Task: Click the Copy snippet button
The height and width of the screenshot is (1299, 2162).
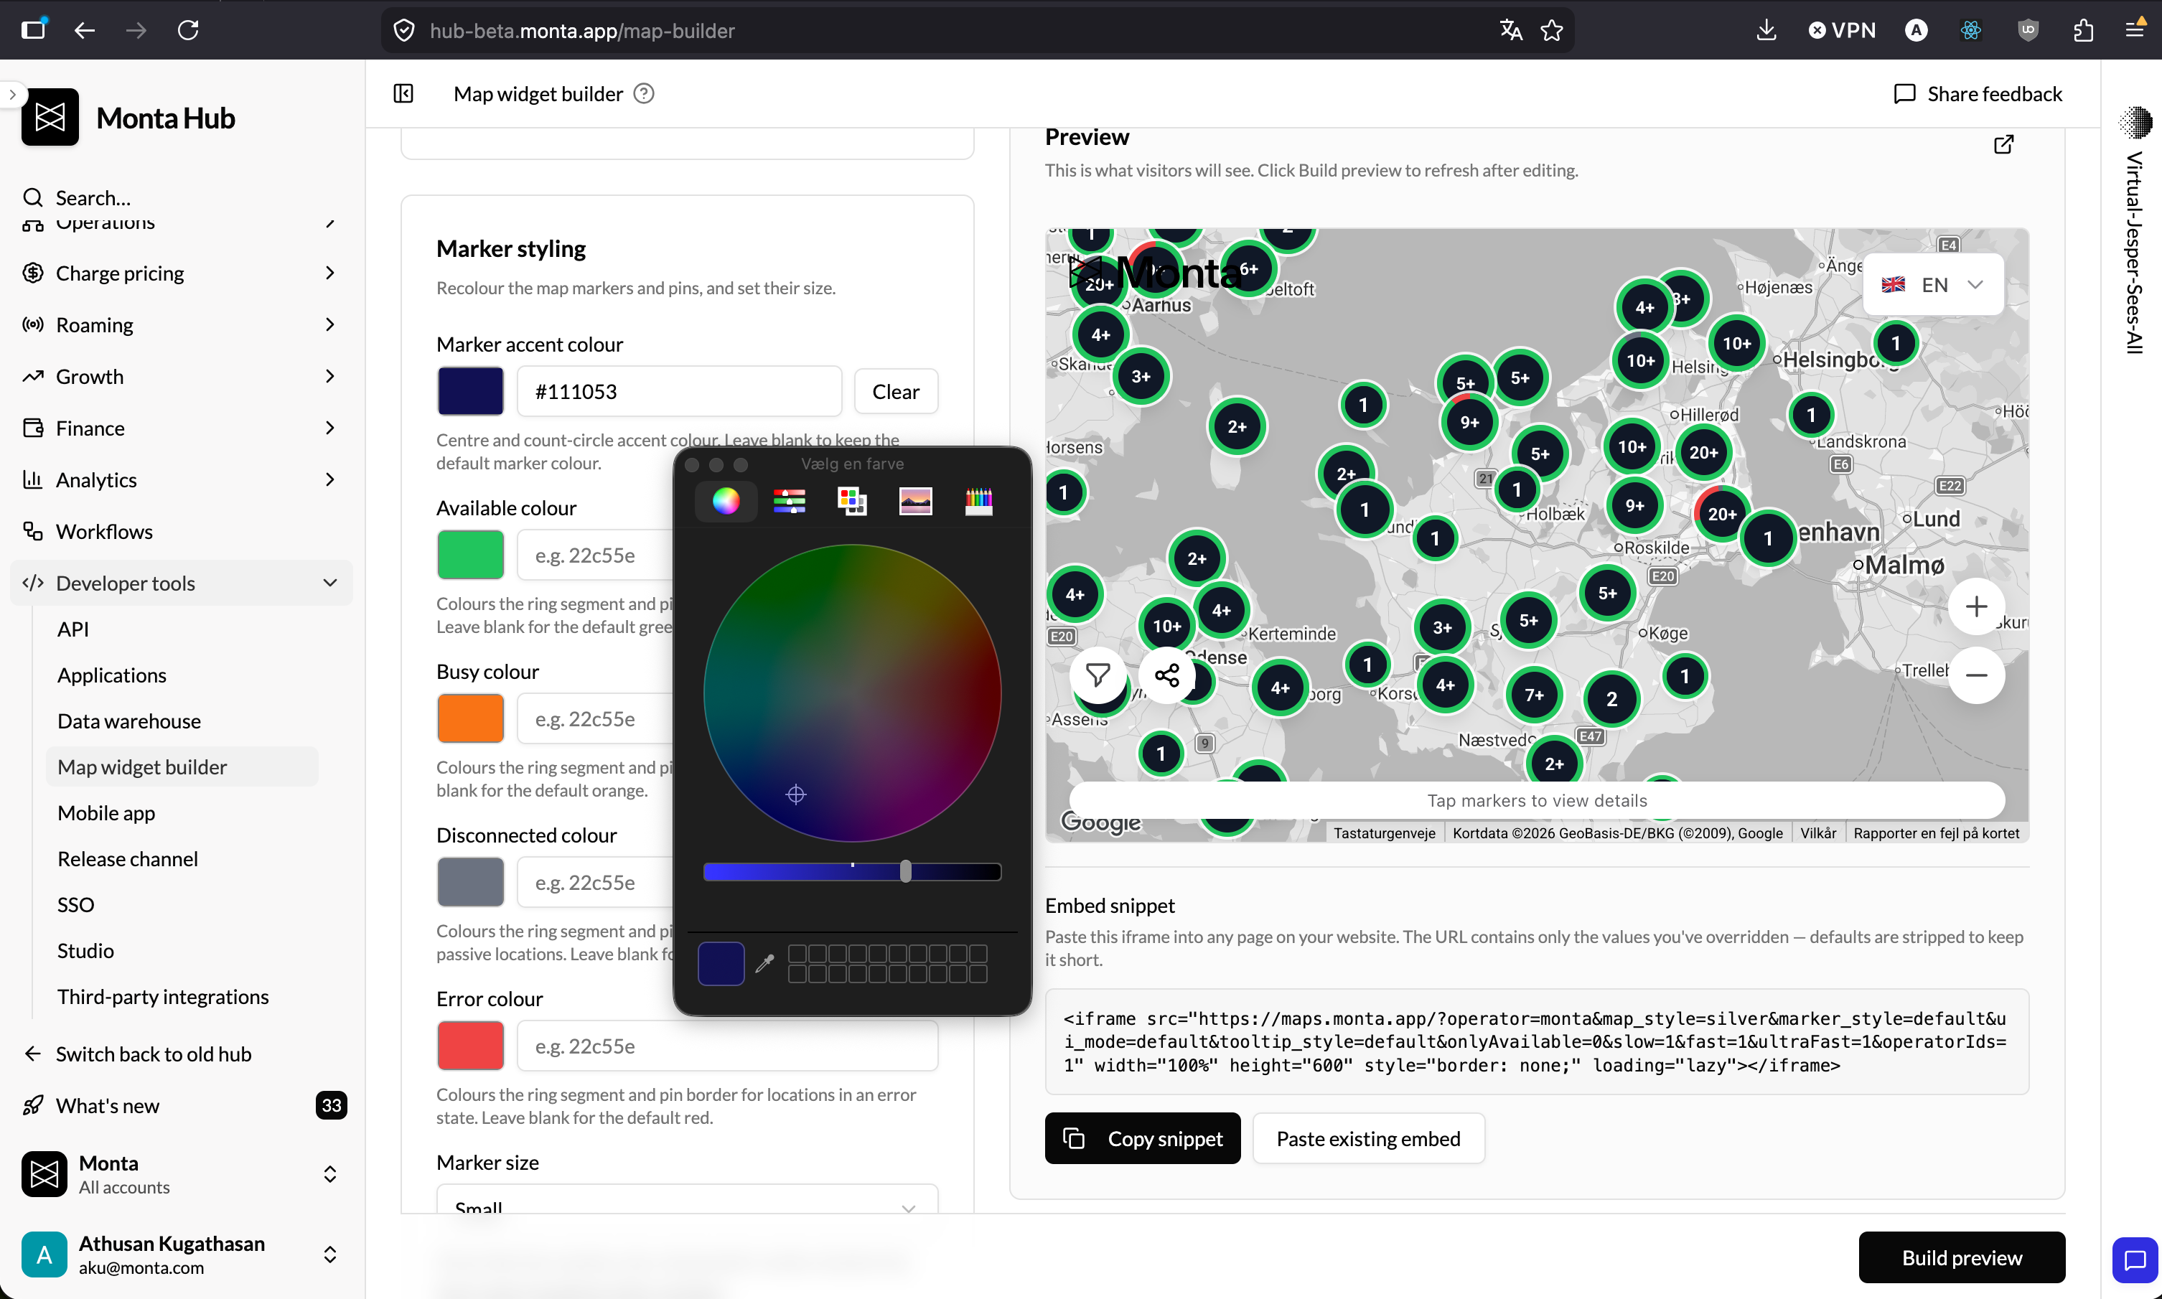Action: pyautogui.click(x=1142, y=1139)
